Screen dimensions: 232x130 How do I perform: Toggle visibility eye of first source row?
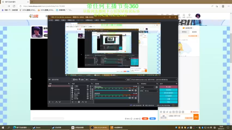pos(88,86)
